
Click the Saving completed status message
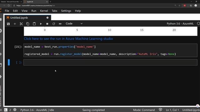93,110
